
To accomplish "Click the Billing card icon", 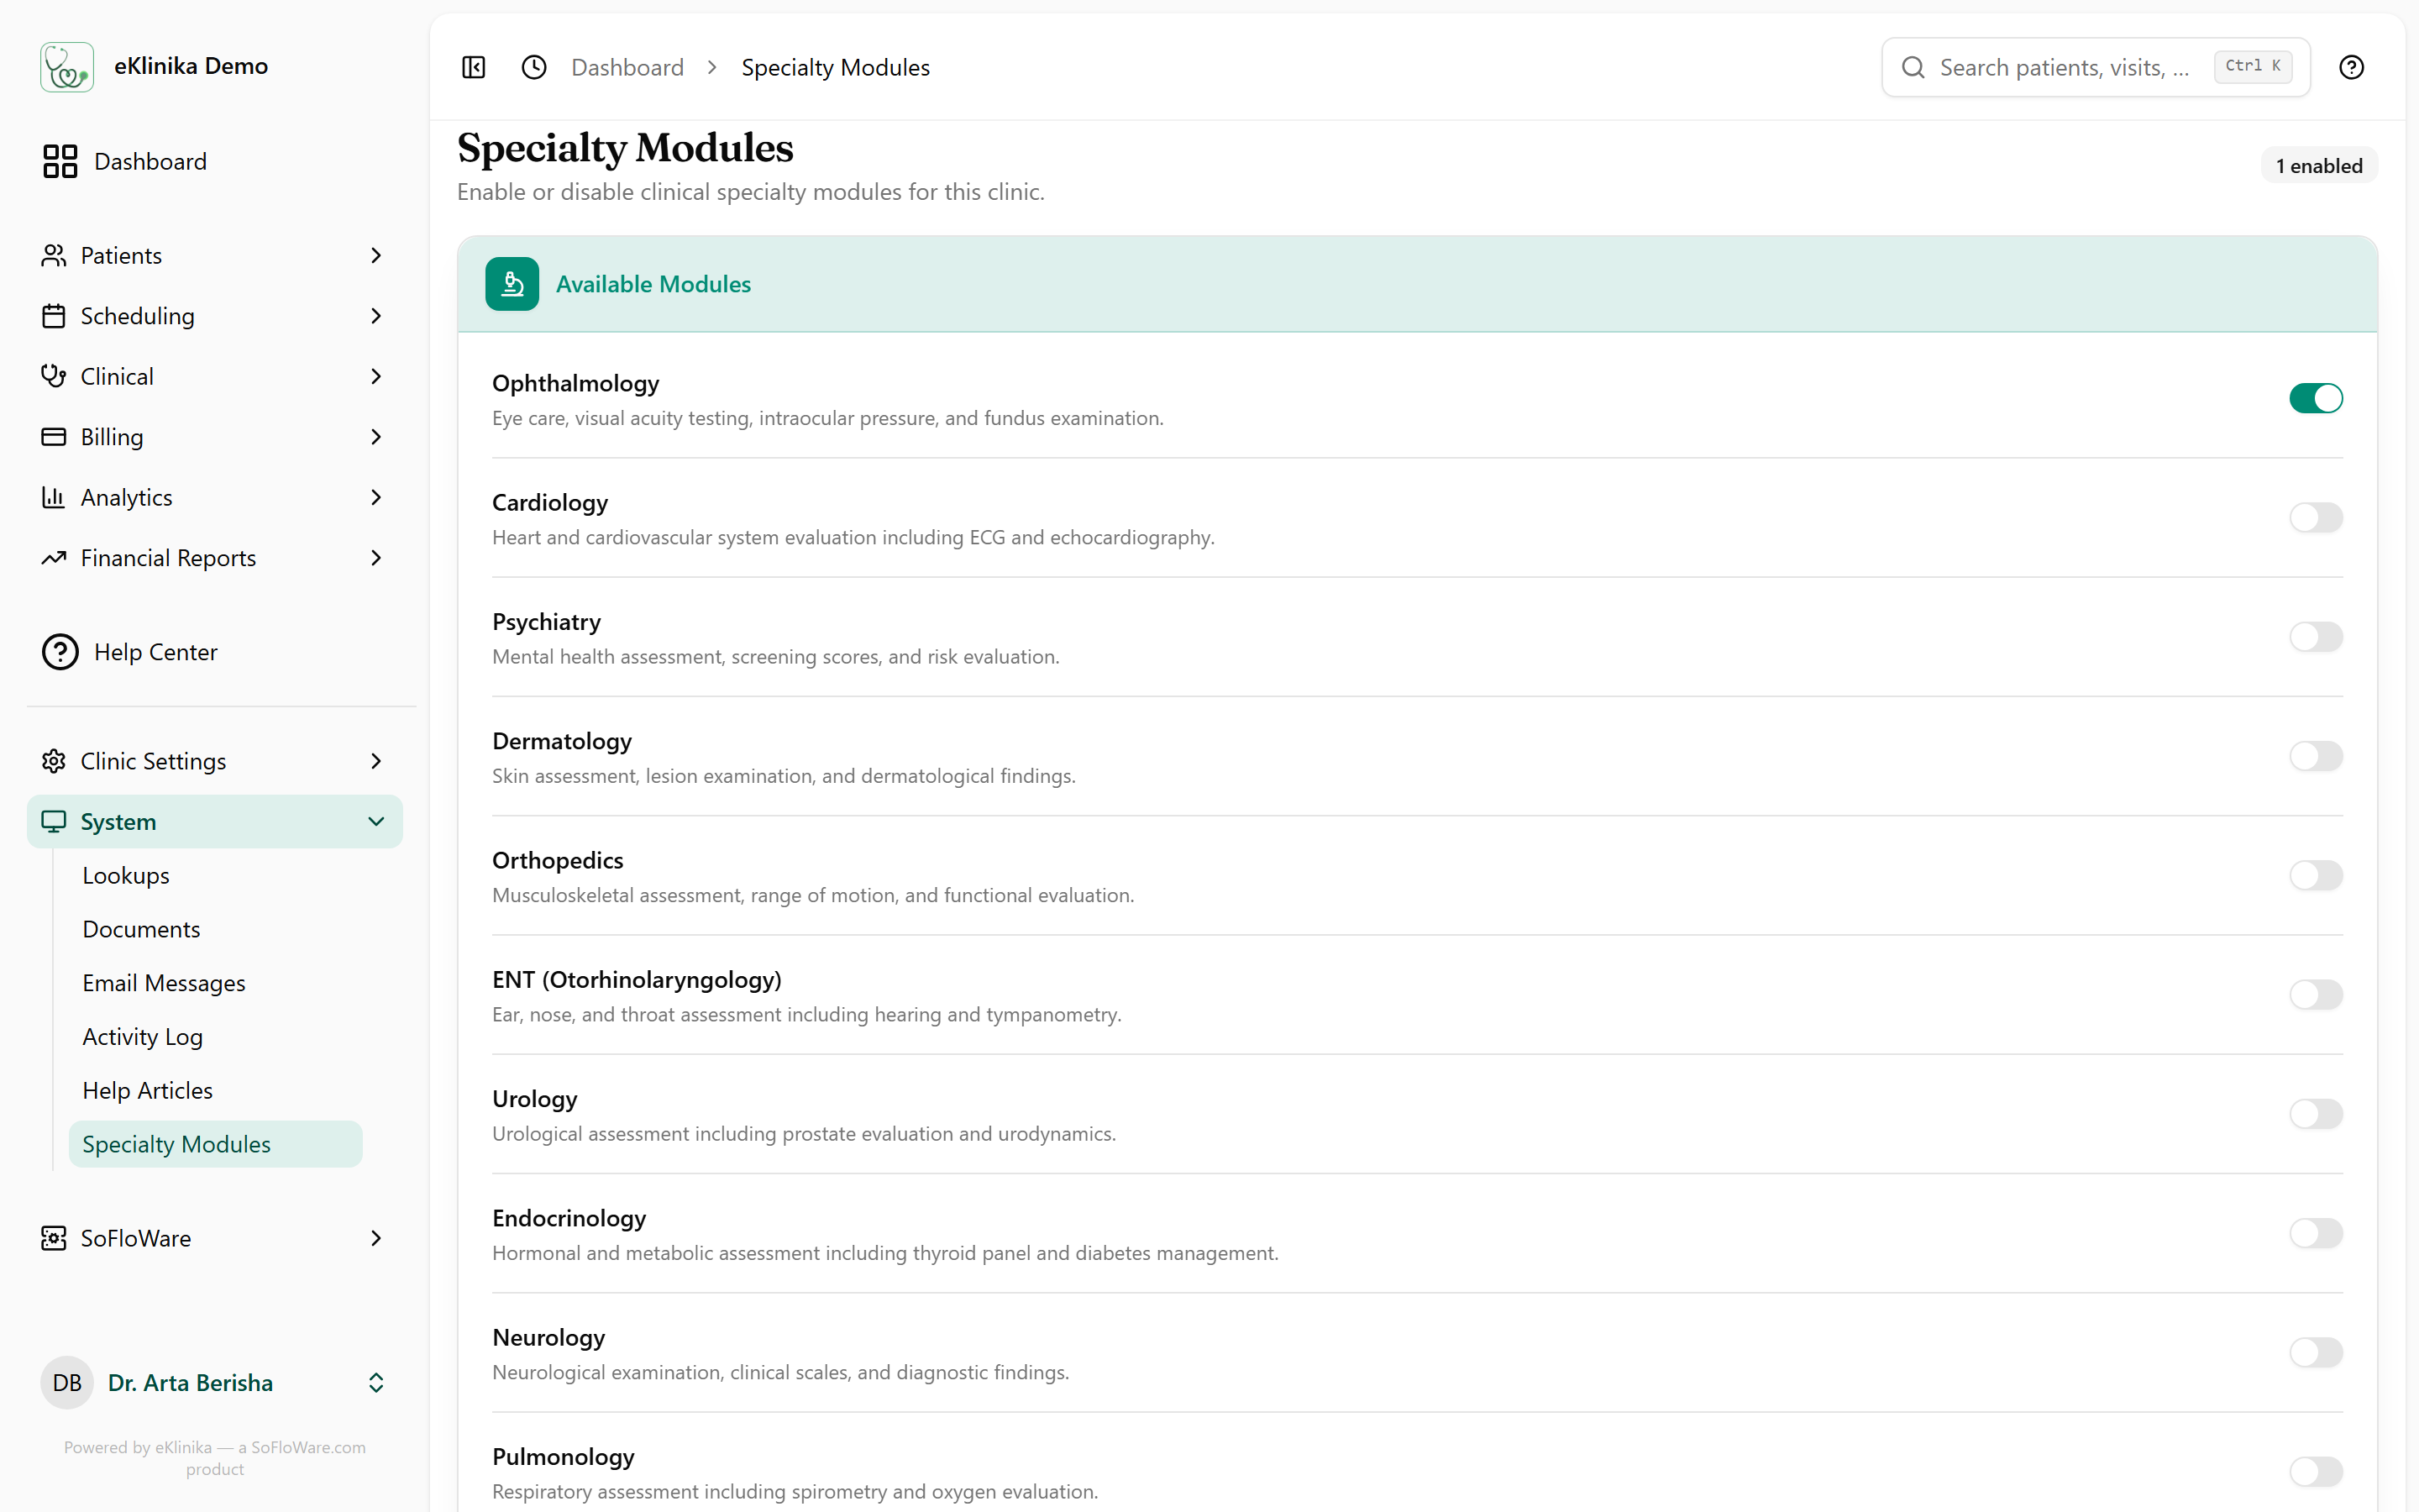I will [54, 437].
